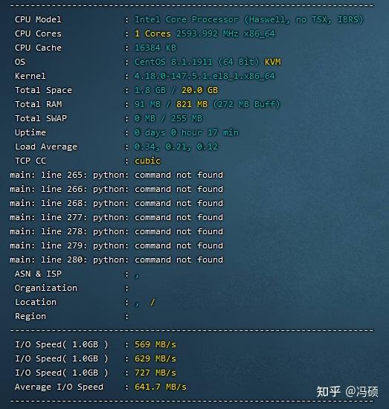
Task: Click the 'Average I/O Speed' label
Action: click(59, 387)
